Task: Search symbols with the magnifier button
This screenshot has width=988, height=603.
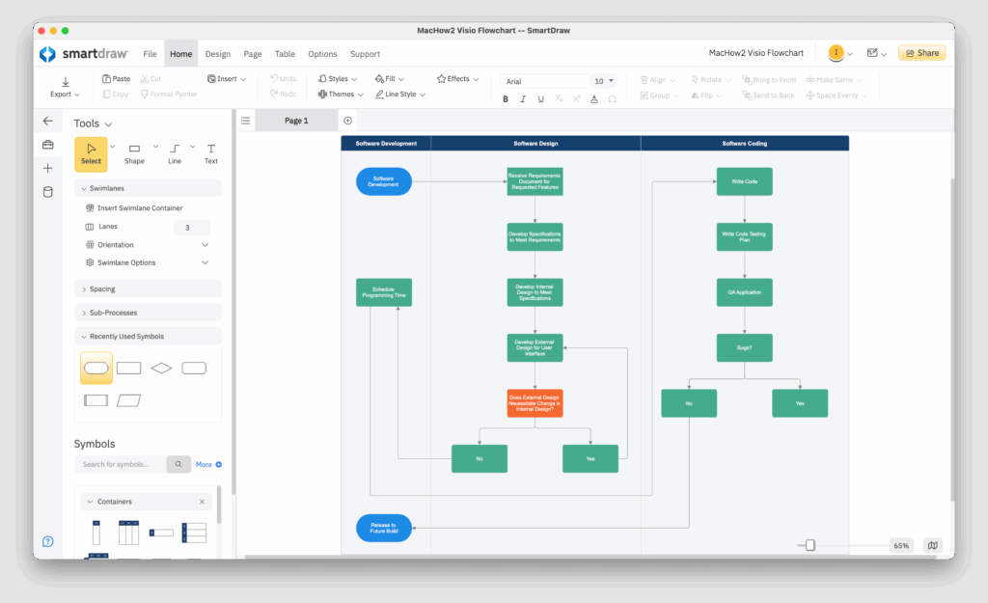Action: pos(178,464)
